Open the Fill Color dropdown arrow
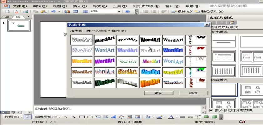The height and width of the screenshot is (125, 263). 153,117
